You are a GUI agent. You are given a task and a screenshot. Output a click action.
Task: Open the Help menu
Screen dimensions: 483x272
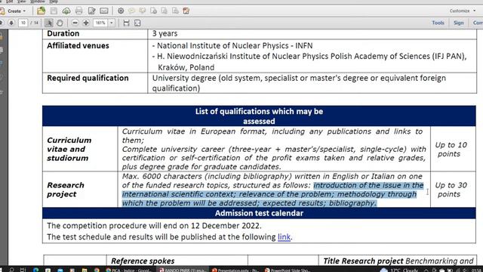pyautogui.click(x=54, y=2)
